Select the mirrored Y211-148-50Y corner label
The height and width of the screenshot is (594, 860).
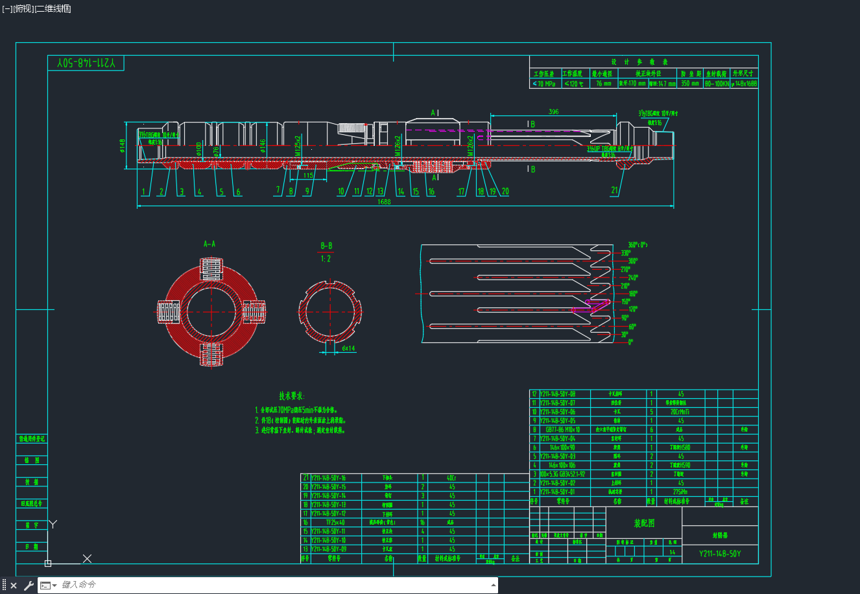[86, 63]
